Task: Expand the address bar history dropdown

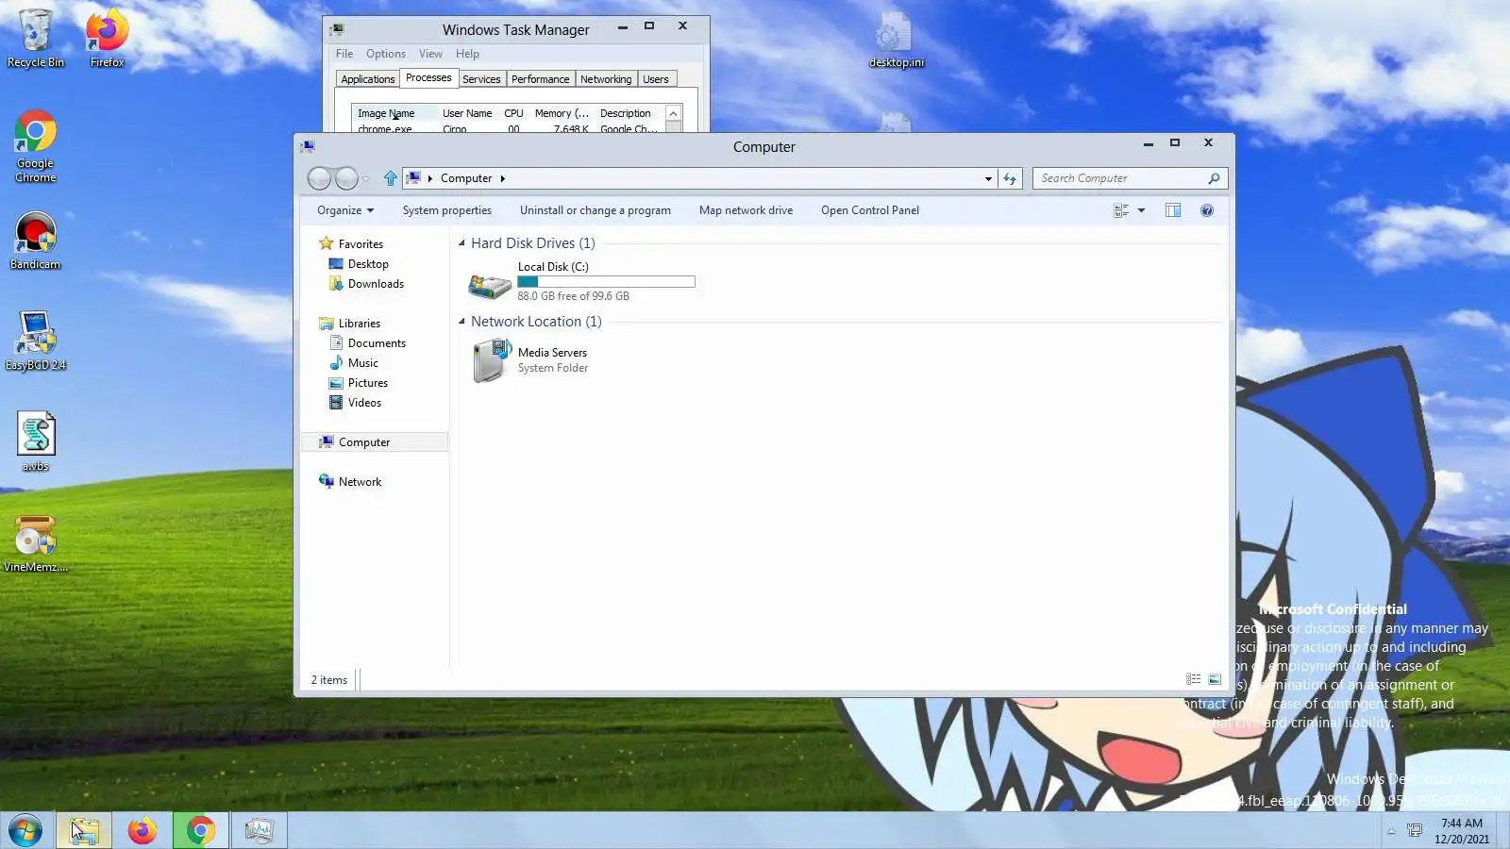Action: tap(988, 178)
